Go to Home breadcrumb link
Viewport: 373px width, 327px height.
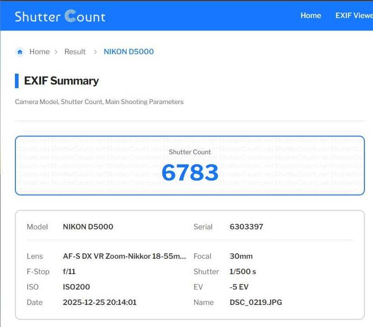click(39, 51)
